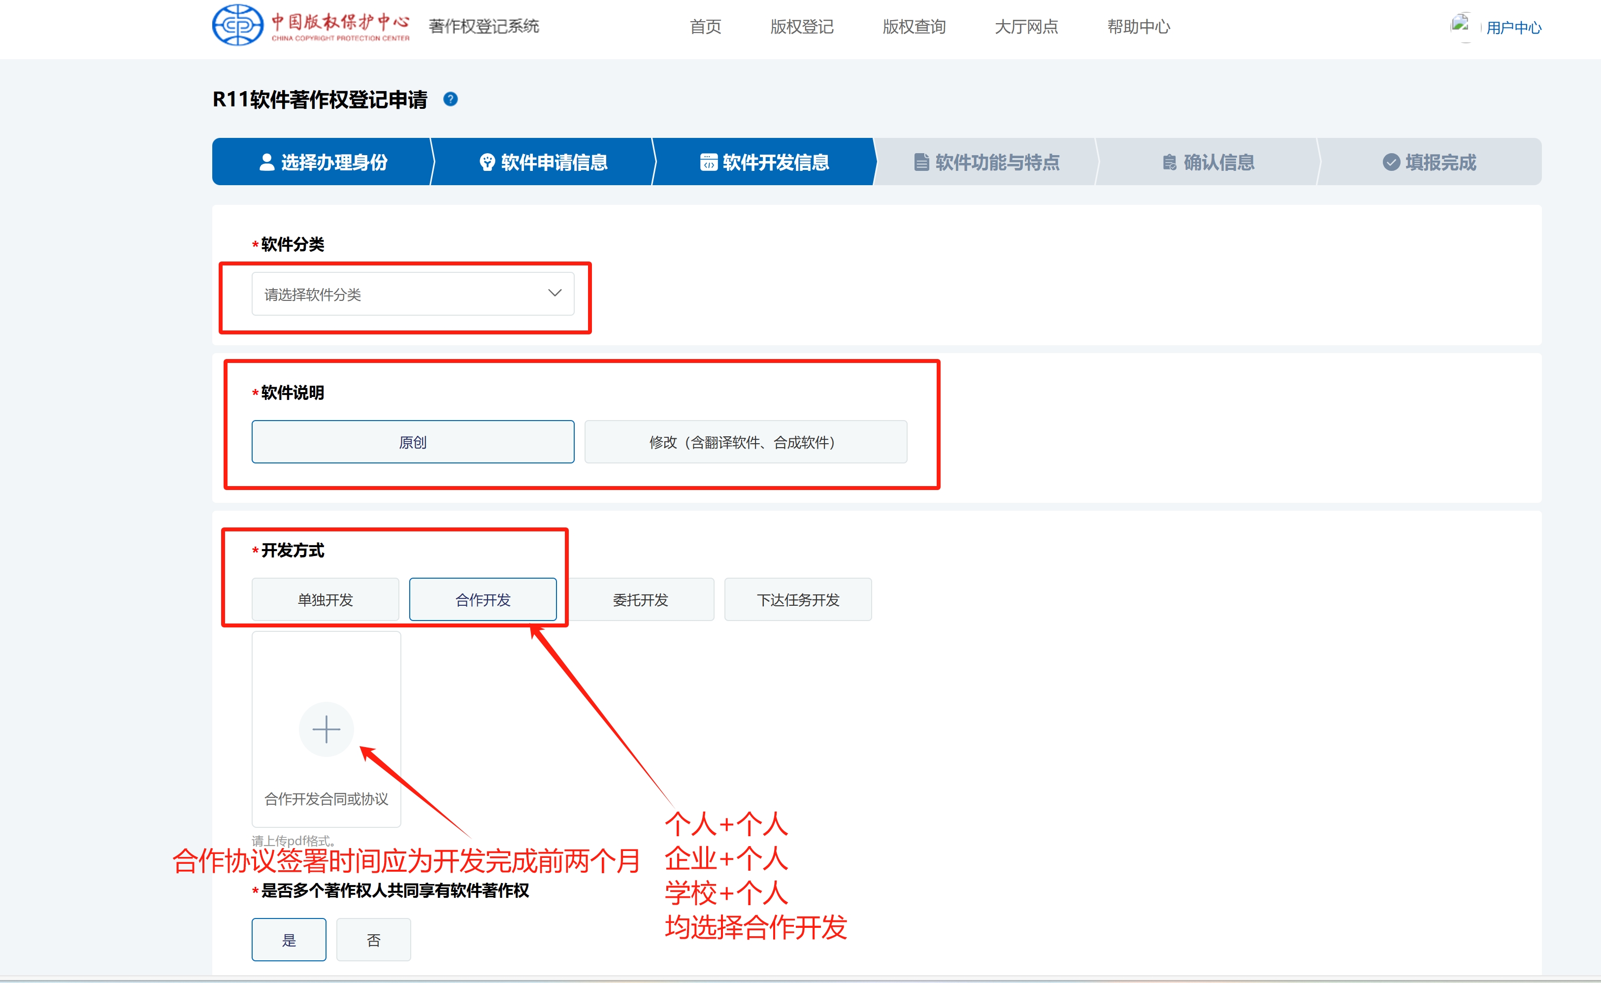The image size is (1601, 983).
Task: Click the blue help question mark icon
Action: [x=451, y=99]
